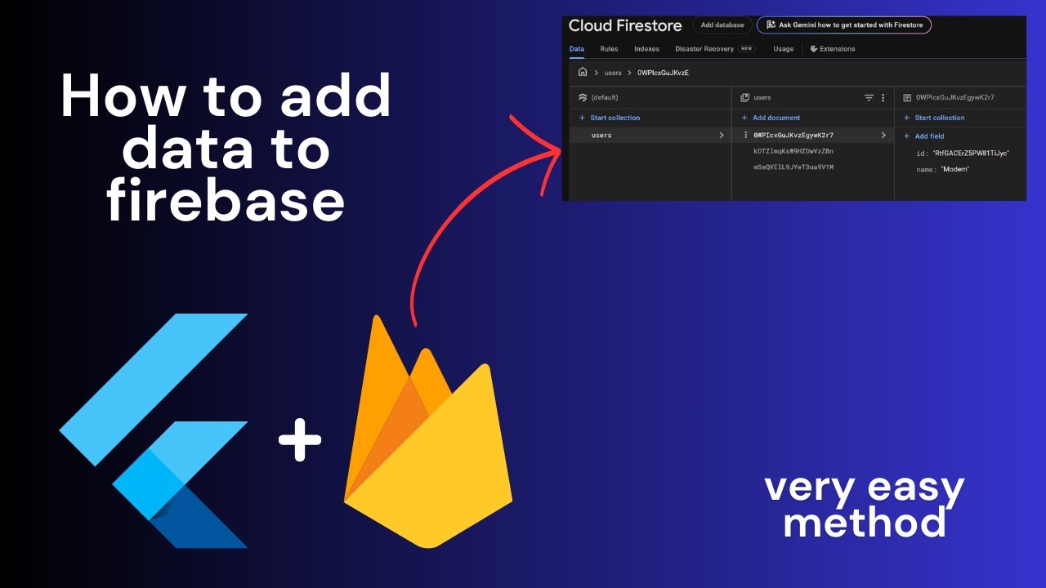1046x588 pixels.
Task: Click the Flutter logo
Action: 154,431
